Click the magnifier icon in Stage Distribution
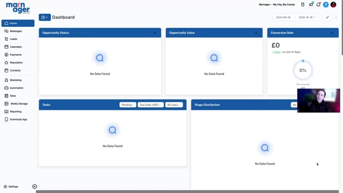This screenshot has width=343, height=193. click(265, 148)
